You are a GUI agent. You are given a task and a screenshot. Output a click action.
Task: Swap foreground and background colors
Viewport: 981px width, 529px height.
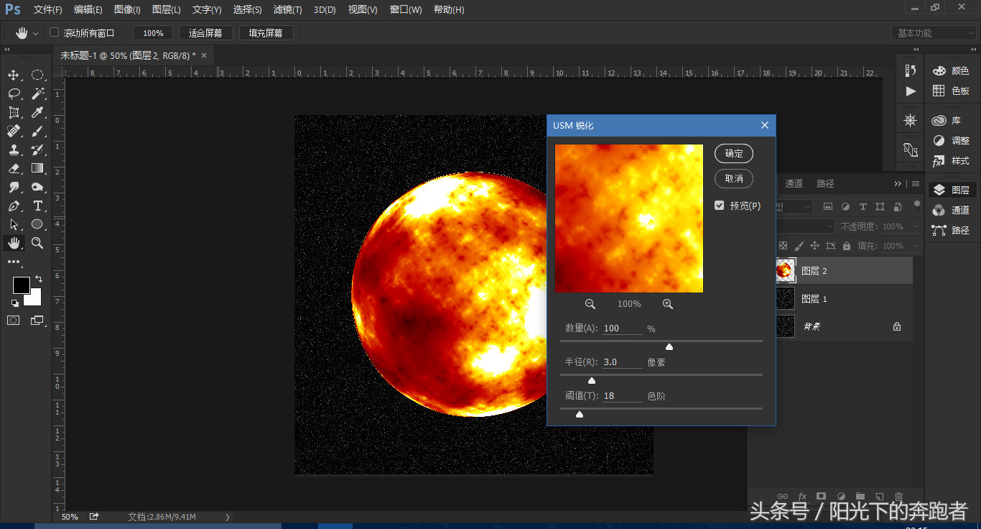pyautogui.click(x=39, y=279)
